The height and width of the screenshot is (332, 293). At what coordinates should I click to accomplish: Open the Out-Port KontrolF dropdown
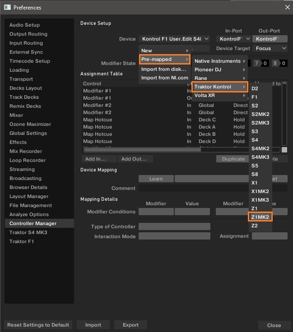pyautogui.click(x=270, y=39)
